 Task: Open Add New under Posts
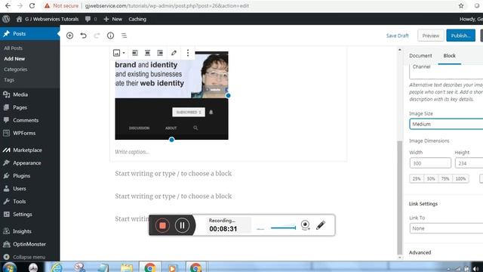(x=14, y=59)
